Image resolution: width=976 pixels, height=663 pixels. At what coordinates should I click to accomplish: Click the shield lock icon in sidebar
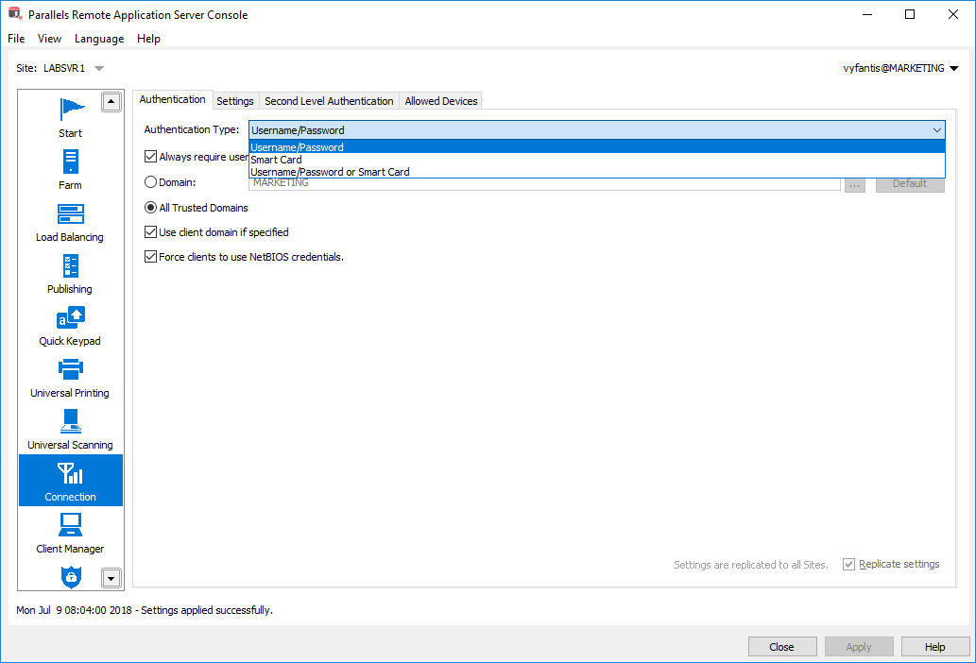tap(71, 576)
